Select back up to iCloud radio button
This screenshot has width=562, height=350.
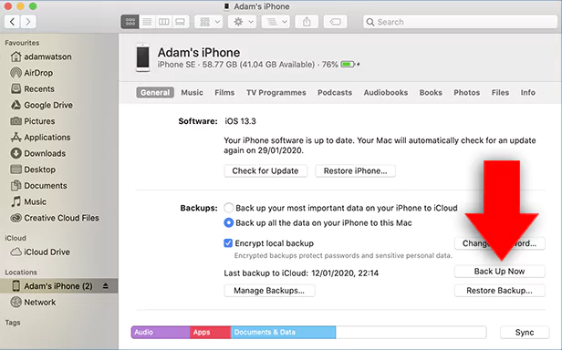click(229, 208)
